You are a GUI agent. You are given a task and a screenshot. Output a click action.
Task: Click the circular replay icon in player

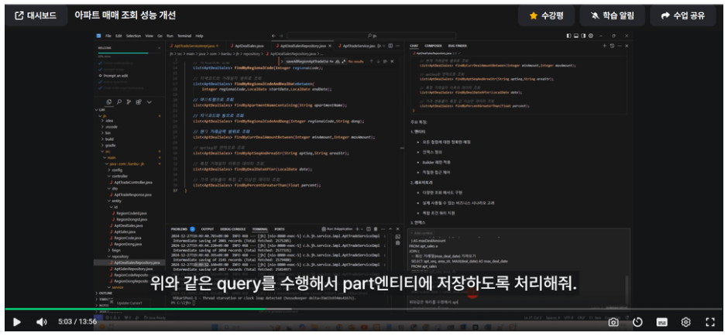coord(637,321)
